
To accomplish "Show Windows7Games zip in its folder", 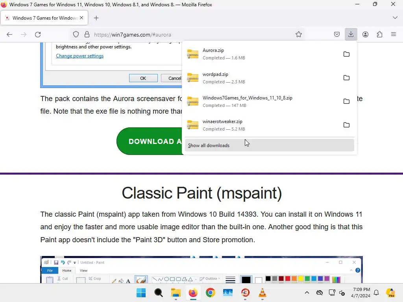I will point(346,101).
